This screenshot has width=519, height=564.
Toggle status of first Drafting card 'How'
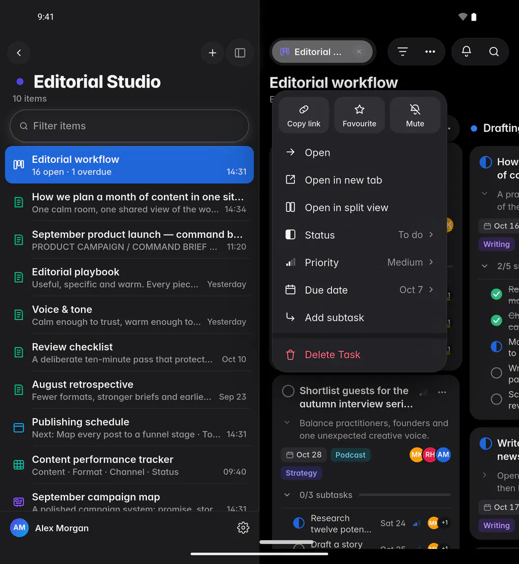point(486,162)
